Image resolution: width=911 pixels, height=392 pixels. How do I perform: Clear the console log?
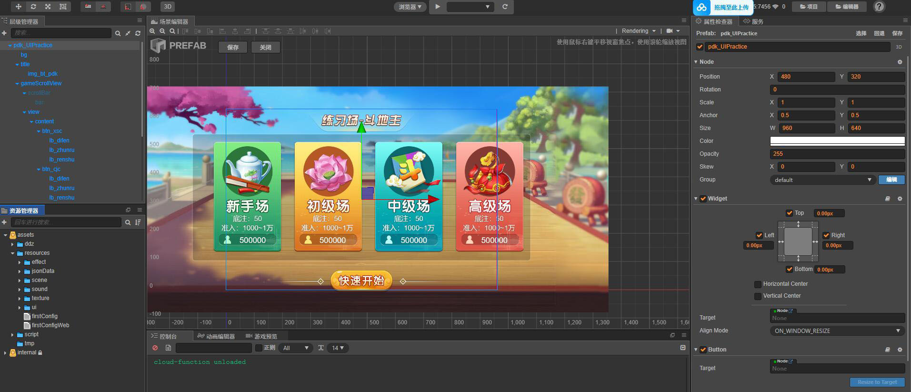tap(155, 348)
